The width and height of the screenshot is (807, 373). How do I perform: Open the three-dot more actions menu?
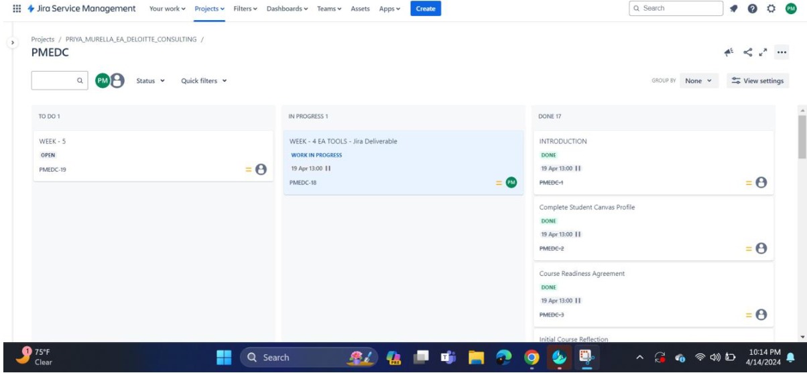pyautogui.click(x=780, y=53)
